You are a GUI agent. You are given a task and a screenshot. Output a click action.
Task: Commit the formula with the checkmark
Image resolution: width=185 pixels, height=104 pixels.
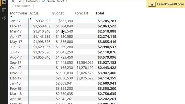20,1
